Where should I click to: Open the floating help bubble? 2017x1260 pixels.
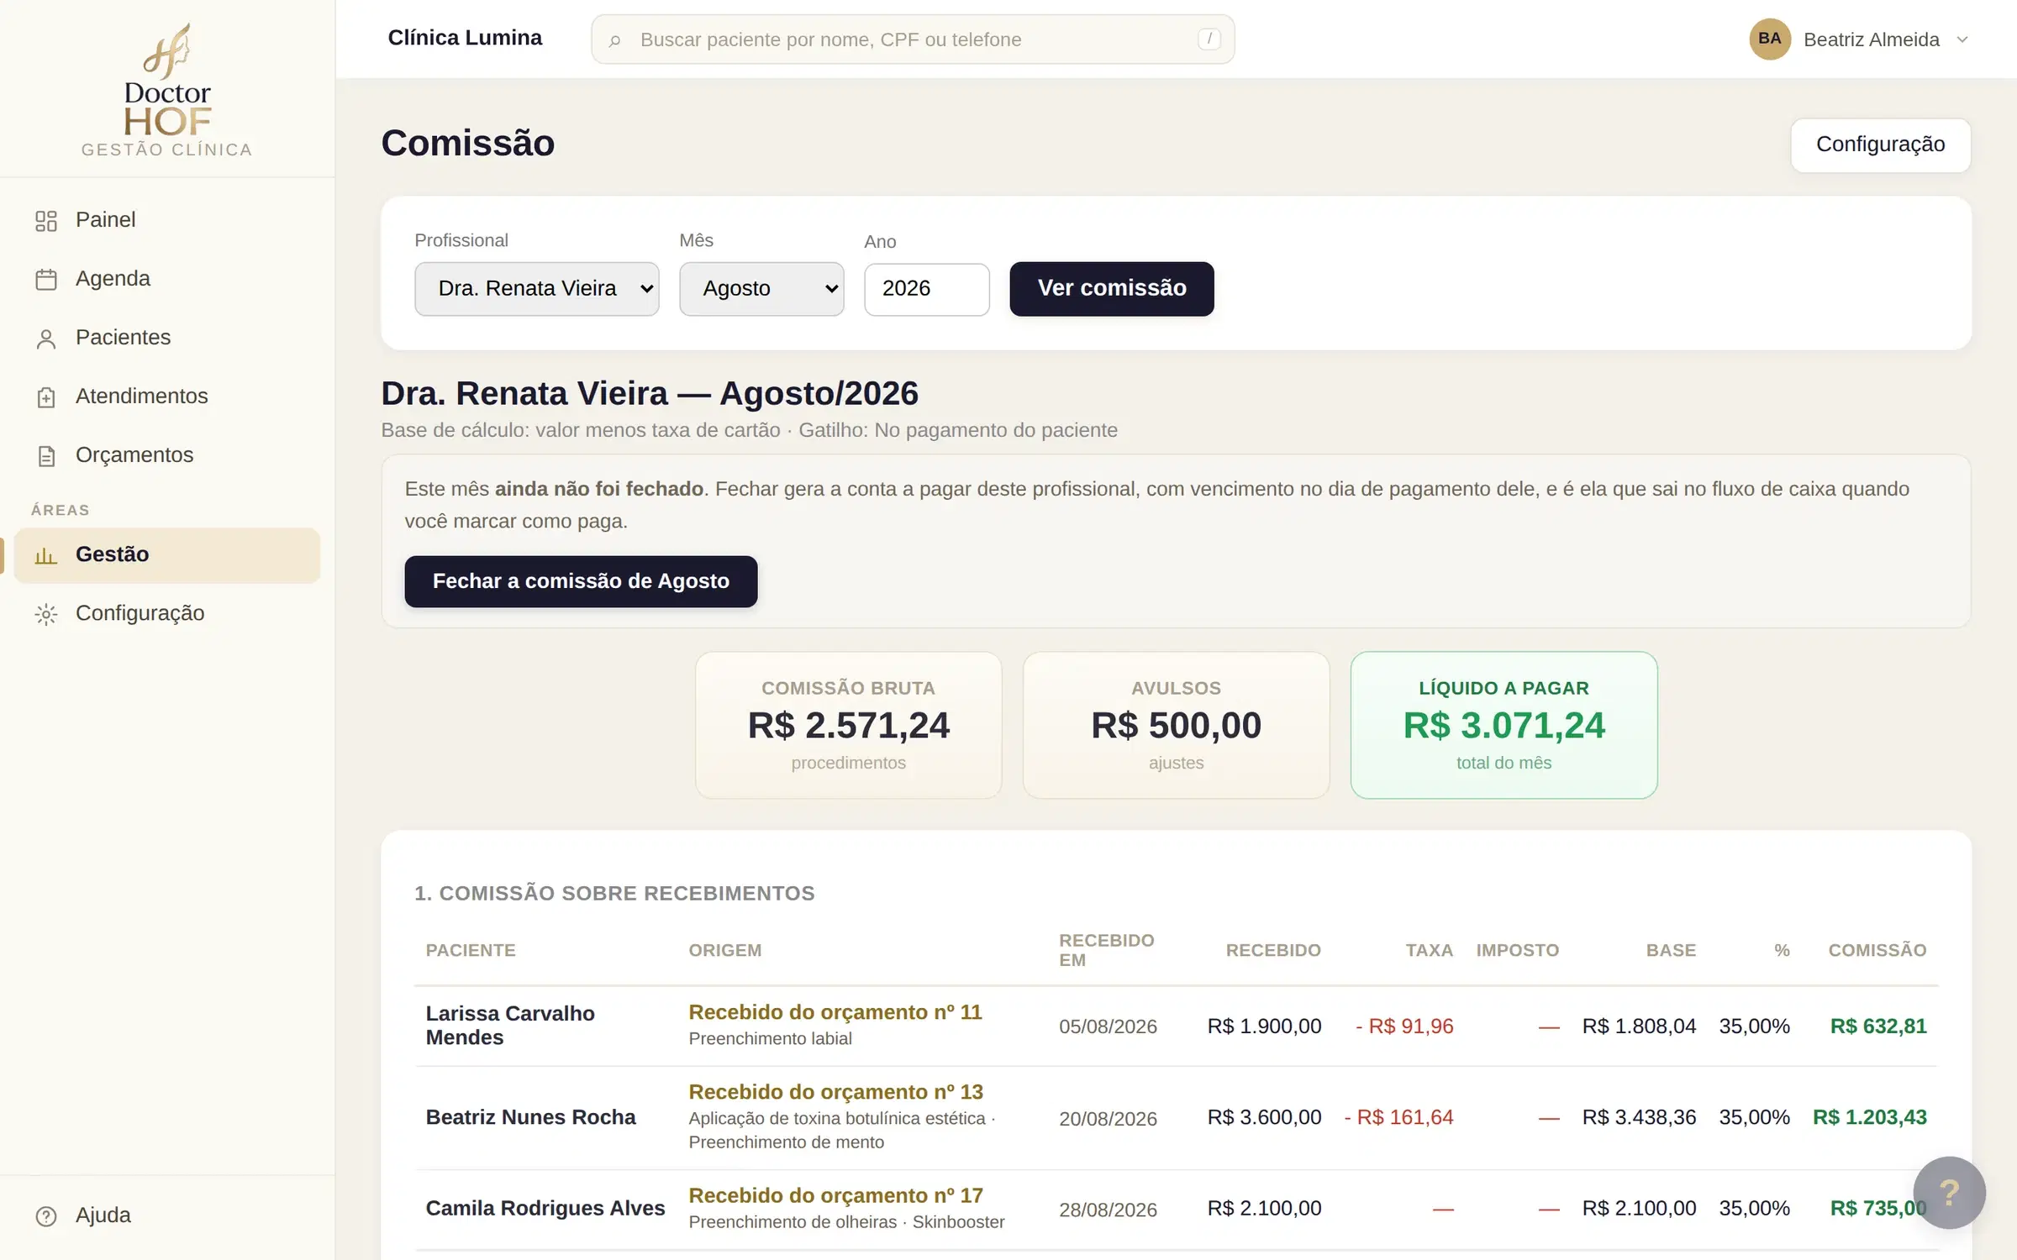pyautogui.click(x=1949, y=1192)
